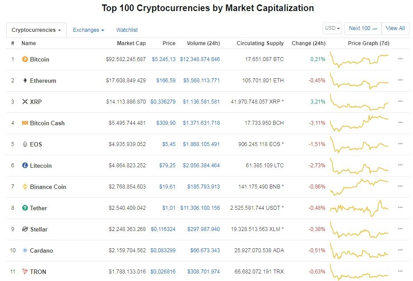Open the Cardano name link
Viewport: 413px width, 281px height.
coord(41,250)
